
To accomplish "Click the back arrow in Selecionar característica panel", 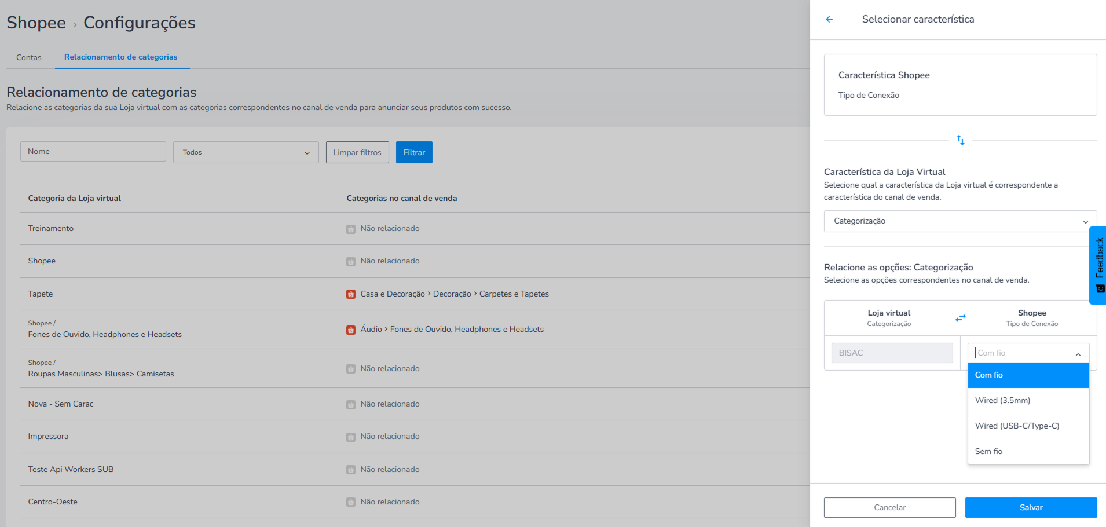I will point(829,19).
